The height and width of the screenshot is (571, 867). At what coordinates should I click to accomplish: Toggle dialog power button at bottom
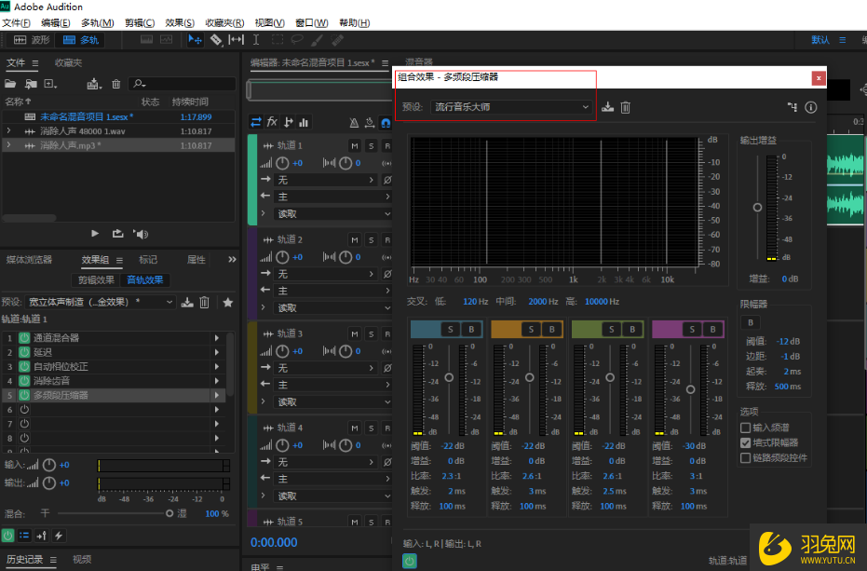coord(409,561)
